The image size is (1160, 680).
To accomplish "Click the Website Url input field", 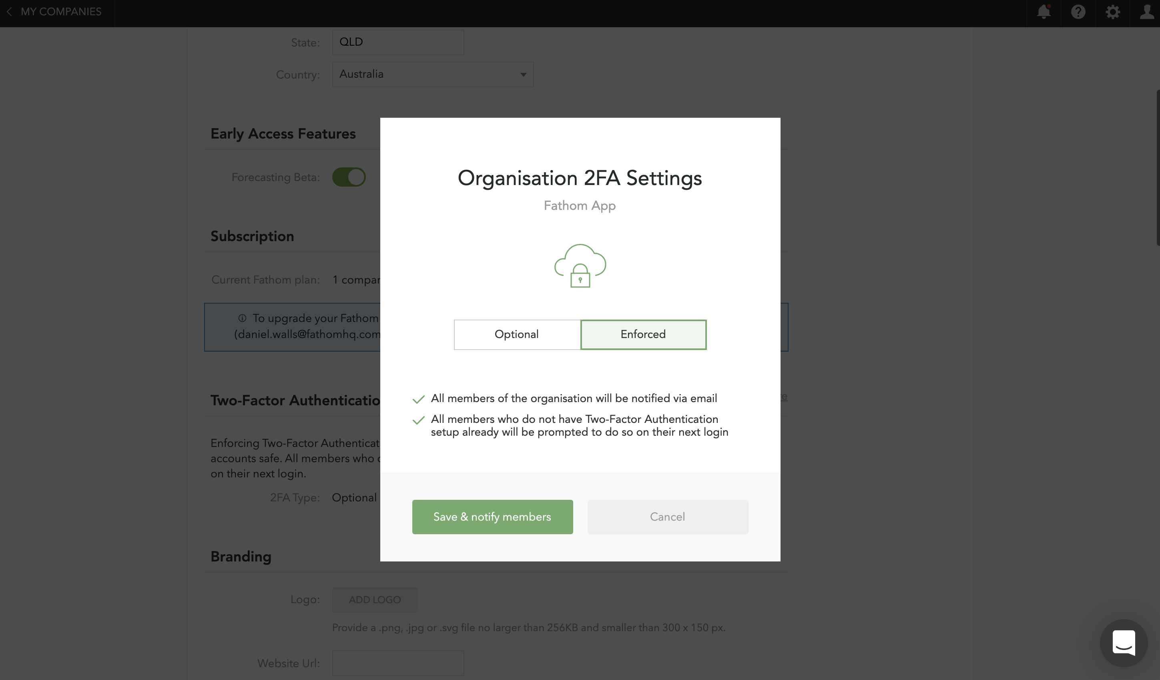I will pos(398,663).
